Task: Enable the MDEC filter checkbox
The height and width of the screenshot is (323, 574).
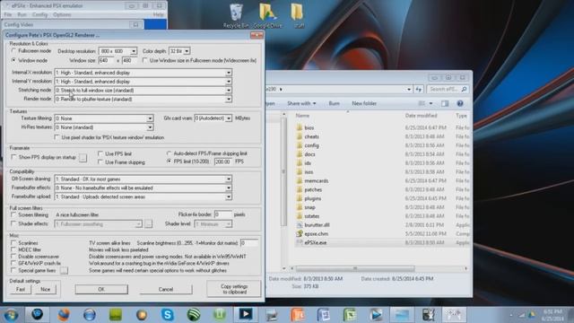Action: coord(14,249)
